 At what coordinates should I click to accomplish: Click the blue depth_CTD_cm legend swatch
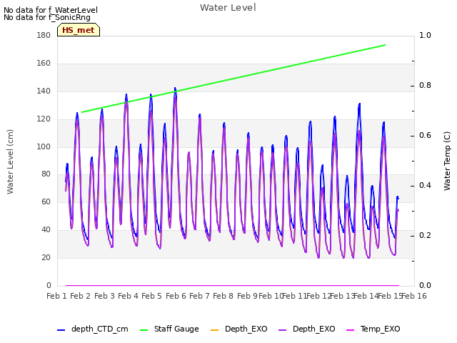[61, 330]
